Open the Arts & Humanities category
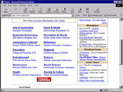 coord(23,28)
